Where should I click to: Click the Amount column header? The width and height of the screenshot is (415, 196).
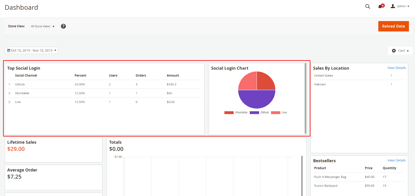(173, 75)
